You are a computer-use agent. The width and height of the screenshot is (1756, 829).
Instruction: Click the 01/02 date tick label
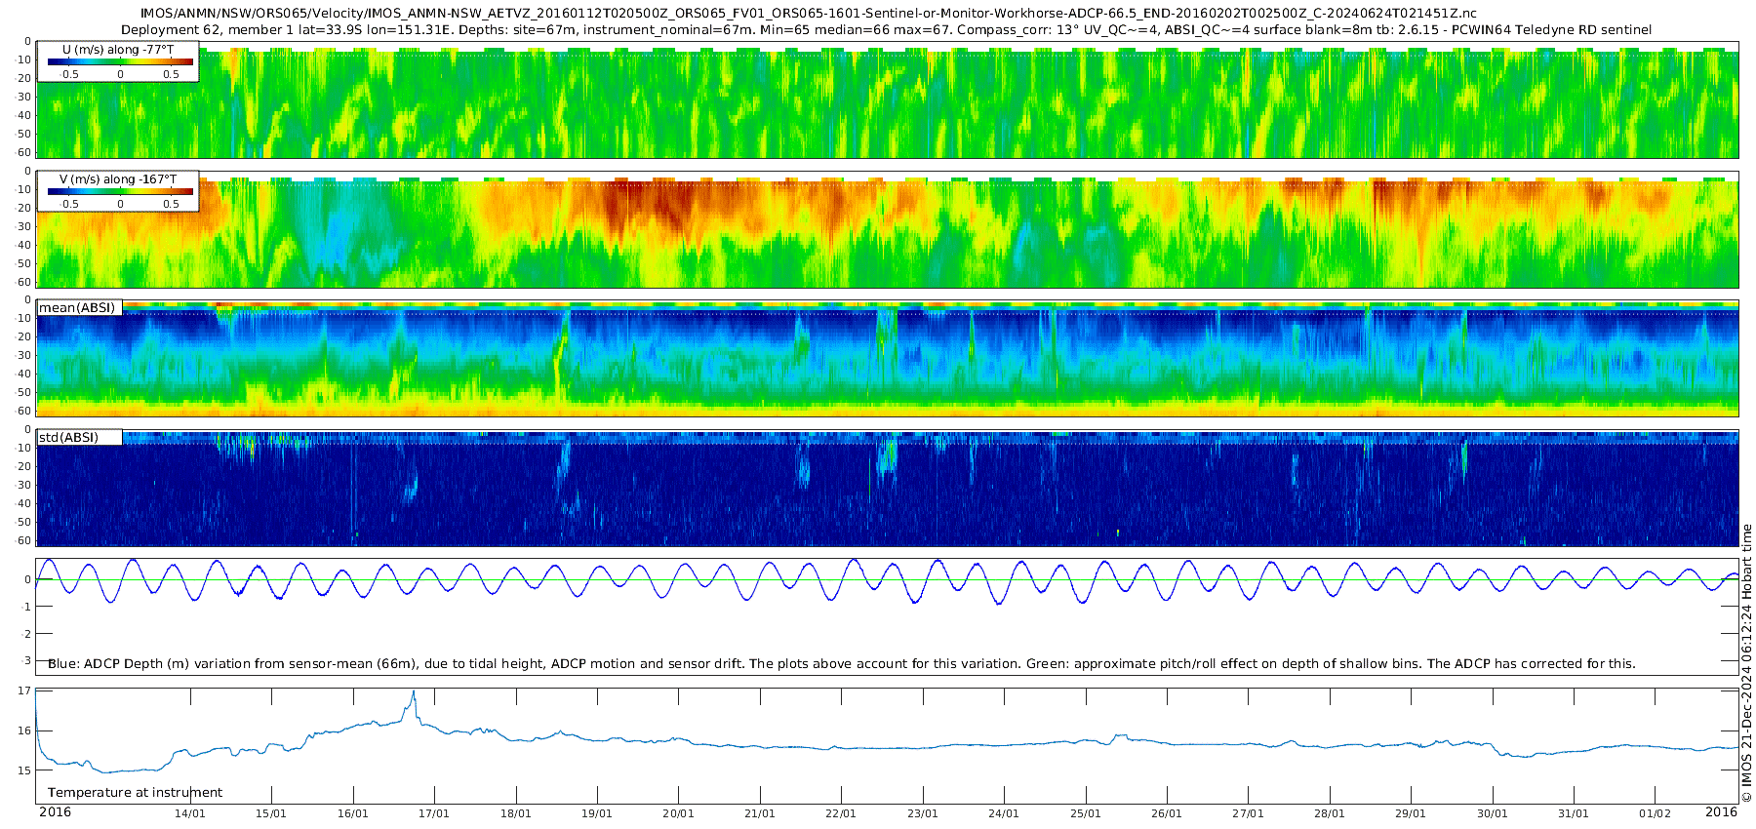click(x=1655, y=814)
